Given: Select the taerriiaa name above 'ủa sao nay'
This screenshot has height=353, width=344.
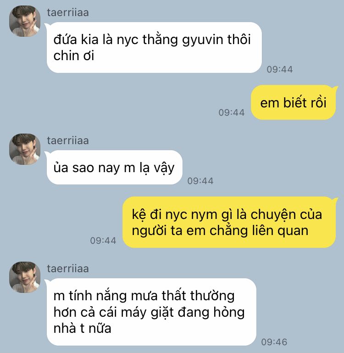Looking at the screenshot, I should [x=68, y=141].
